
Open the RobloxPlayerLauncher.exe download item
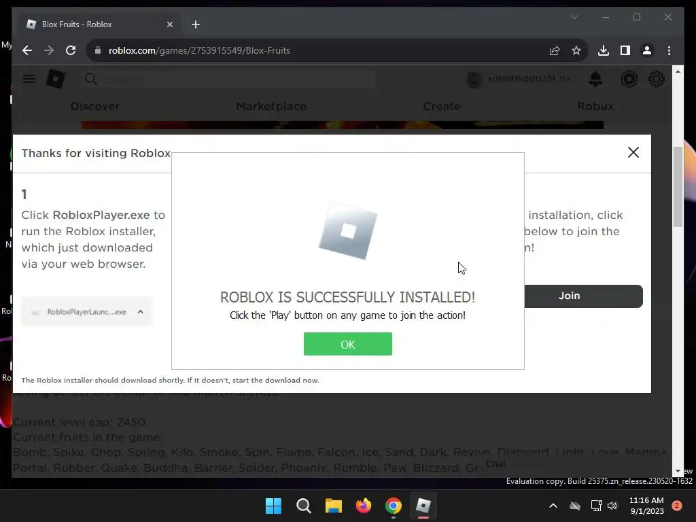pyautogui.click(x=86, y=312)
